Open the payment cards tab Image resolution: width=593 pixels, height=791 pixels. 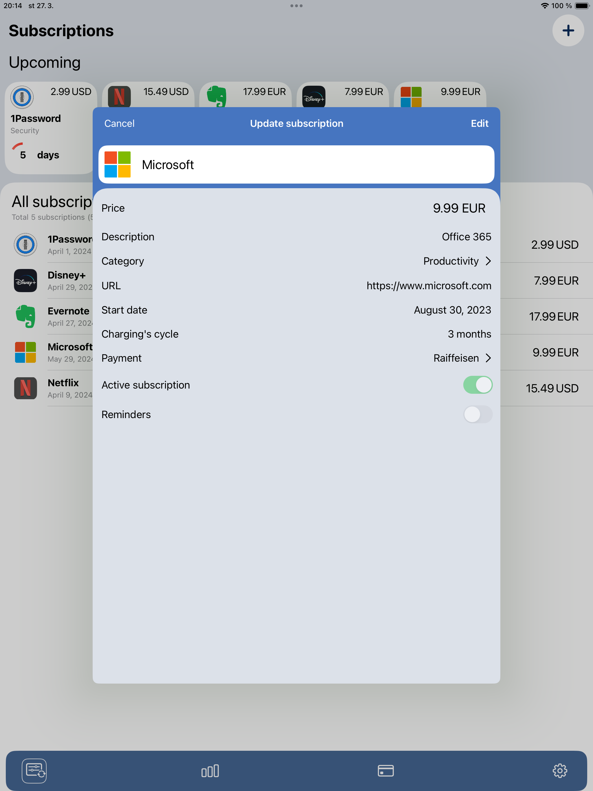coord(386,771)
